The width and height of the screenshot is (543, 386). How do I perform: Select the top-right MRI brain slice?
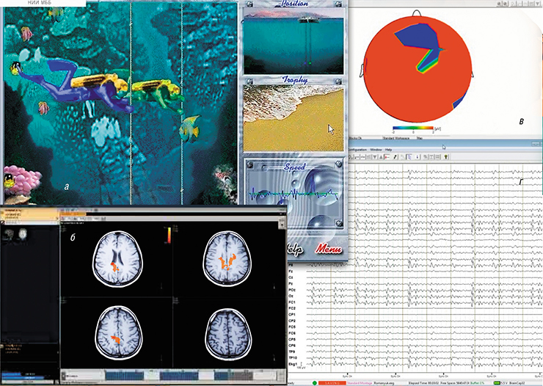point(227,258)
